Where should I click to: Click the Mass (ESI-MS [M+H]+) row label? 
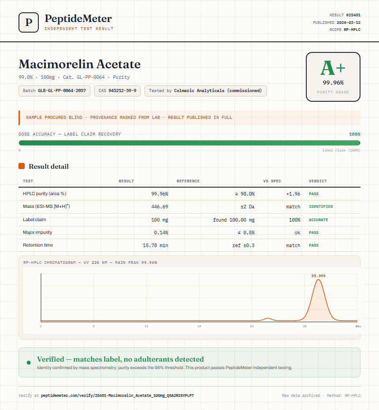click(46, 206)
